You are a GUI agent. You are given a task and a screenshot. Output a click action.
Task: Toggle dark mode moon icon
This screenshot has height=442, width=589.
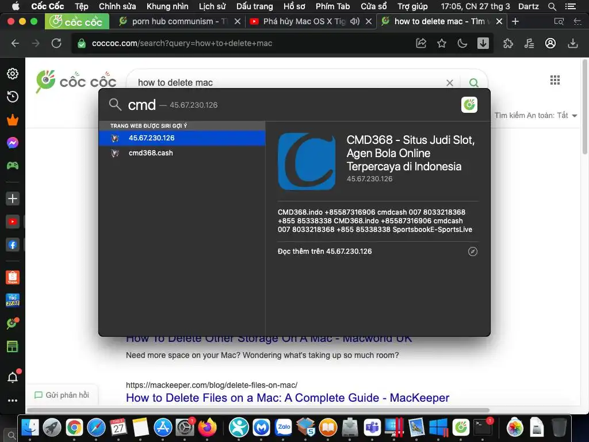pos(462,43)
